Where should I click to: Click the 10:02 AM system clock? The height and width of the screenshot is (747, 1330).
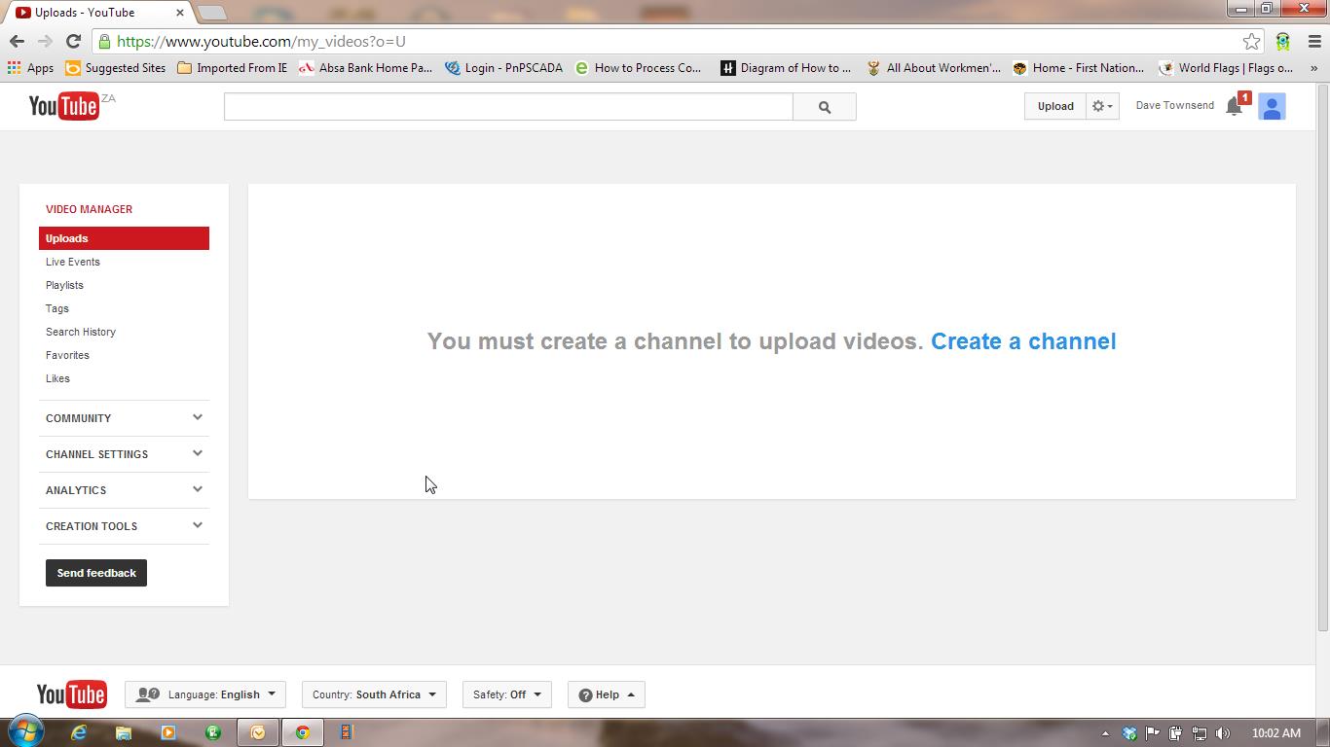click(1276, 733)
